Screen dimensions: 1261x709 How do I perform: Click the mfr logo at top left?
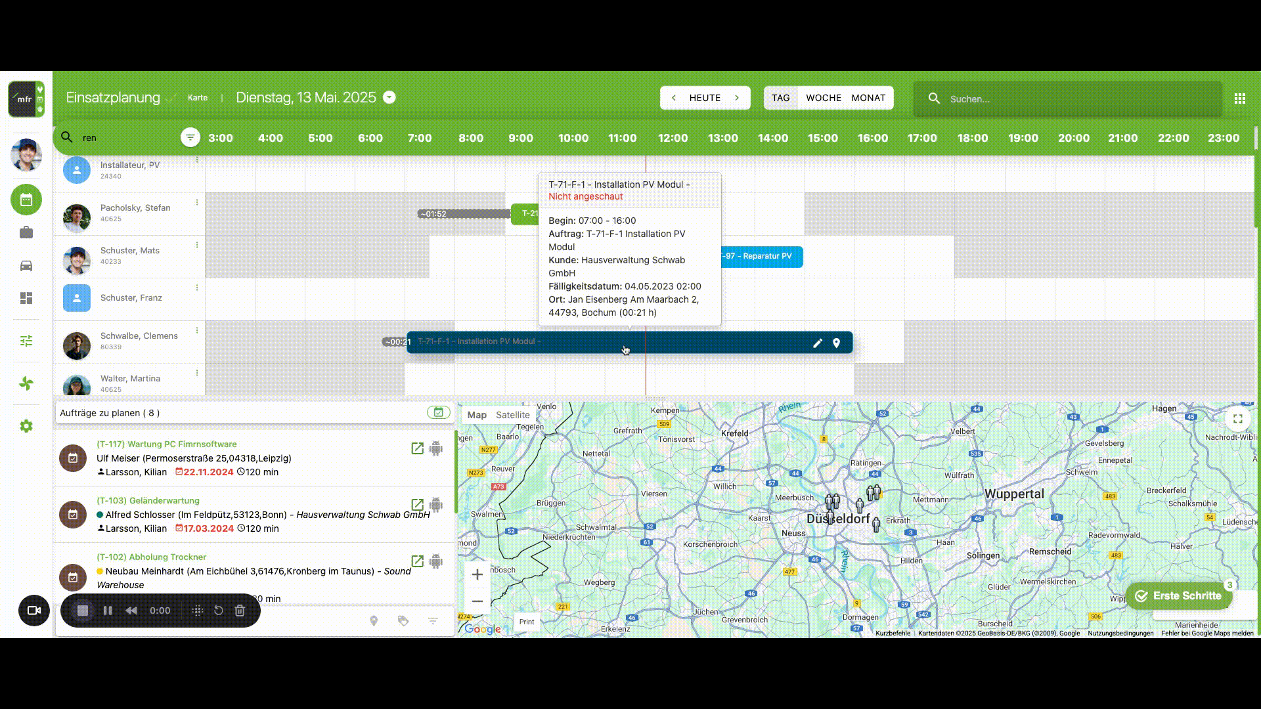[x=26, y=99]
